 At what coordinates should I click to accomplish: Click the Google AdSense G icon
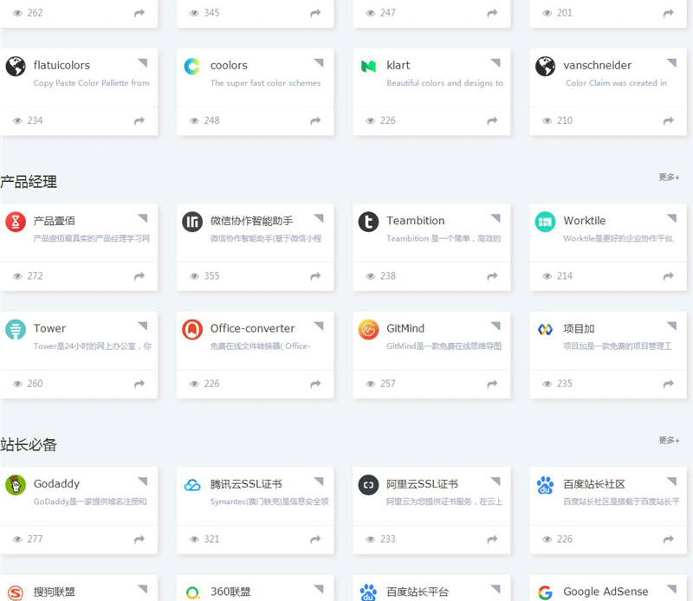pyautogui.click(x=545, y=592)
